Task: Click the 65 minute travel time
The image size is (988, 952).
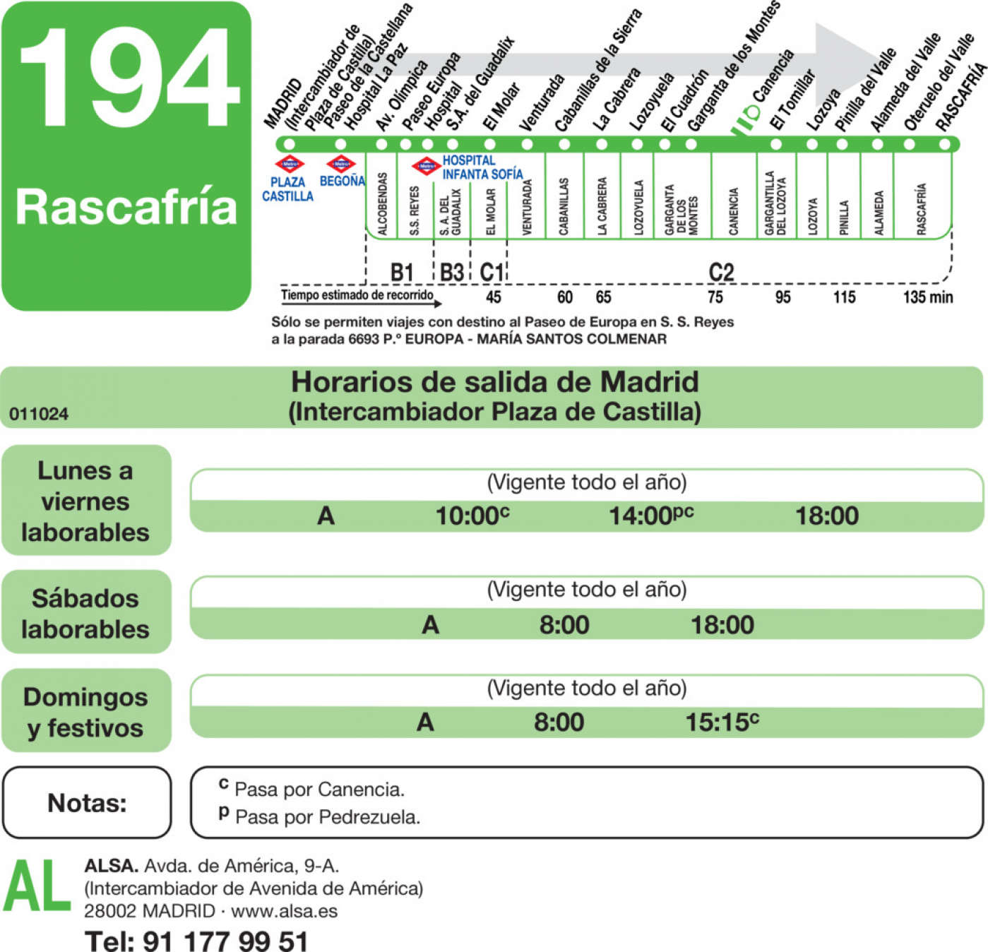Action: pyautogui.click(x=603, y=297)
